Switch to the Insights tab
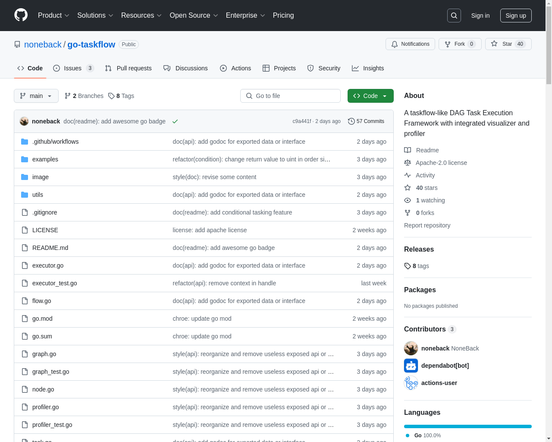The width and height of the screenshot is (552, 442). (368, 68)
